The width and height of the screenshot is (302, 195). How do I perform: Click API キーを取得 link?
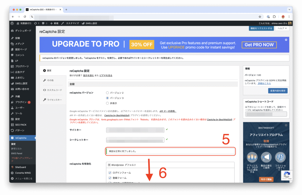tap(168, 111)
